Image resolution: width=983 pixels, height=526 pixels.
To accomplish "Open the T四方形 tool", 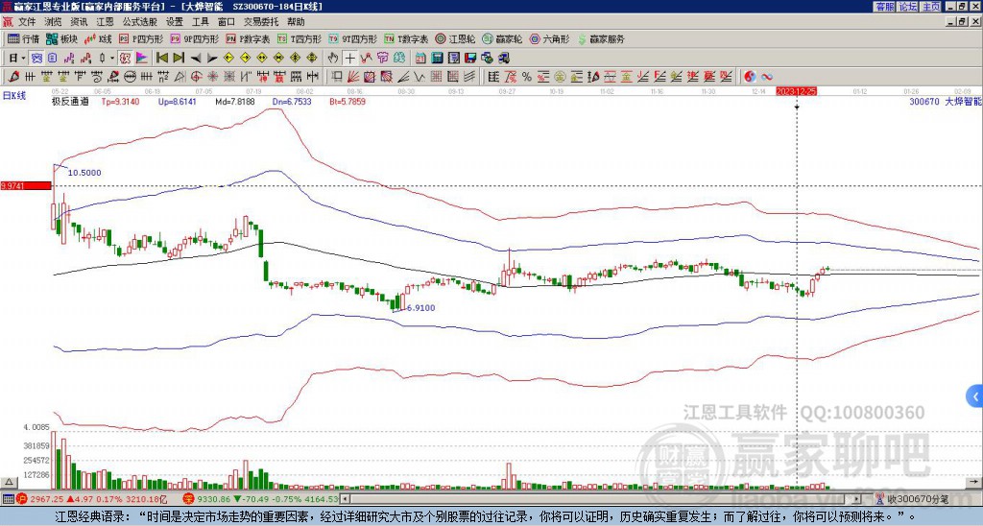I will click(x=300, y=38).
